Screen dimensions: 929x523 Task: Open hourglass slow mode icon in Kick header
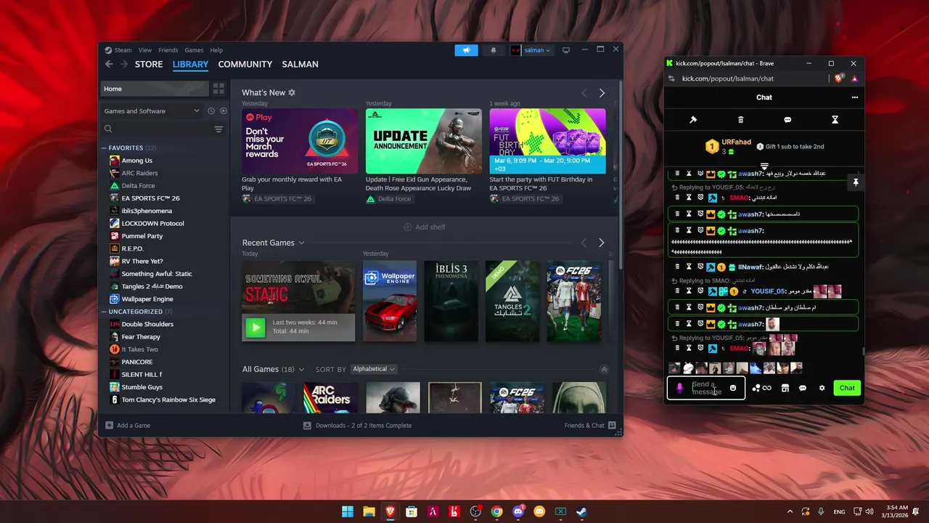[x=835, y=120]
